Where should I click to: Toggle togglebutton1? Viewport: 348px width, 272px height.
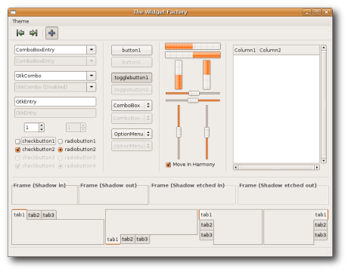[x=132, y=78]
